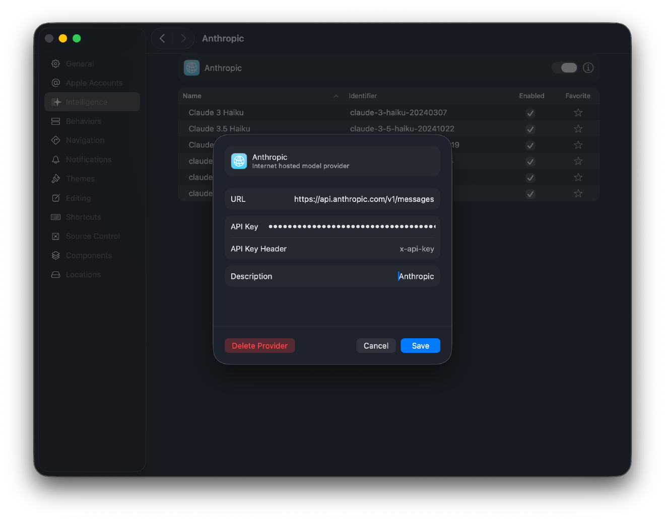
Task: Click the Name column sort chevron
Action: (336, 96)
